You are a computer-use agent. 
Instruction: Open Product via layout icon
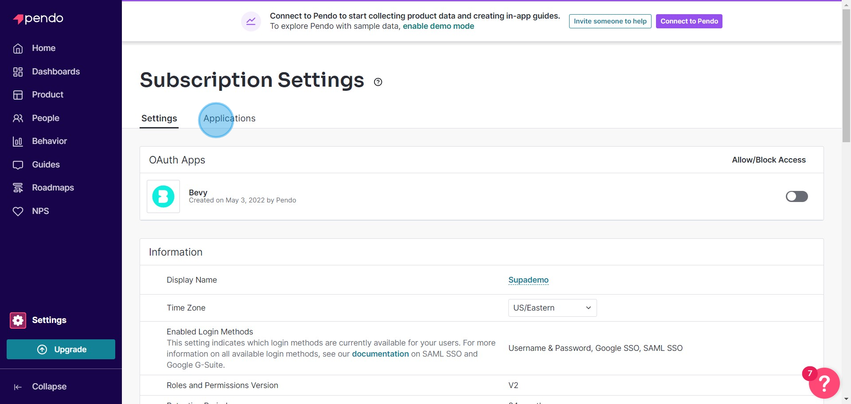point(18,95)
